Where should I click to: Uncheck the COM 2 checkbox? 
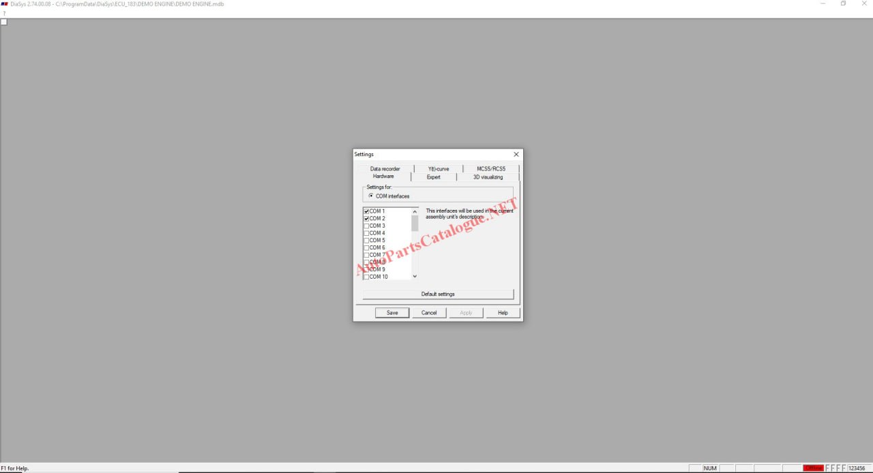(366, 219)
